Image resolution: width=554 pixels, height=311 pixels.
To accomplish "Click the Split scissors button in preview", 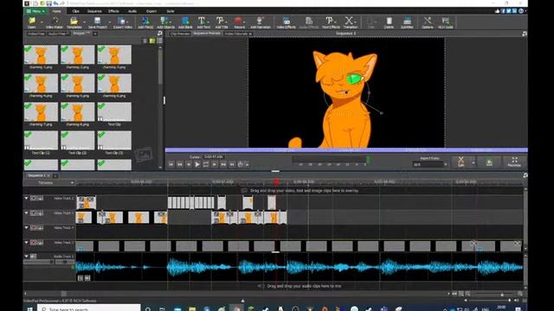I will click(461, 162).
